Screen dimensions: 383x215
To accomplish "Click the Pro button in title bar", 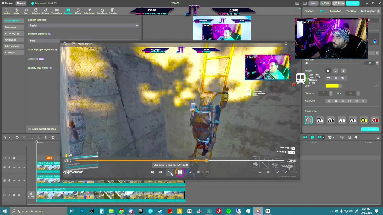I will click(314, 3).
